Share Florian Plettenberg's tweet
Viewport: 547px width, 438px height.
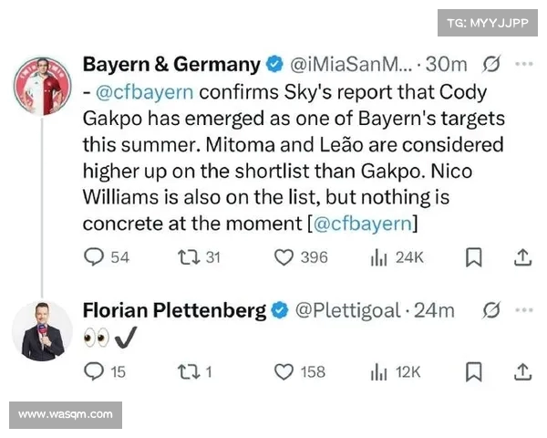point(522,371)
